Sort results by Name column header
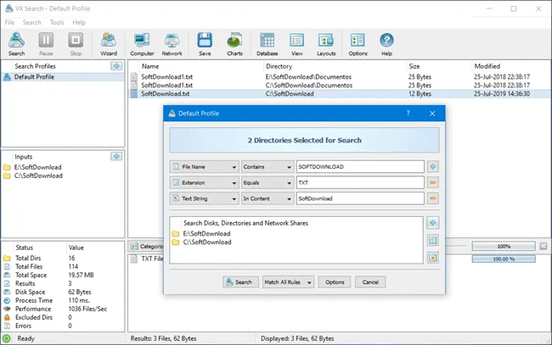 point(150,66)
